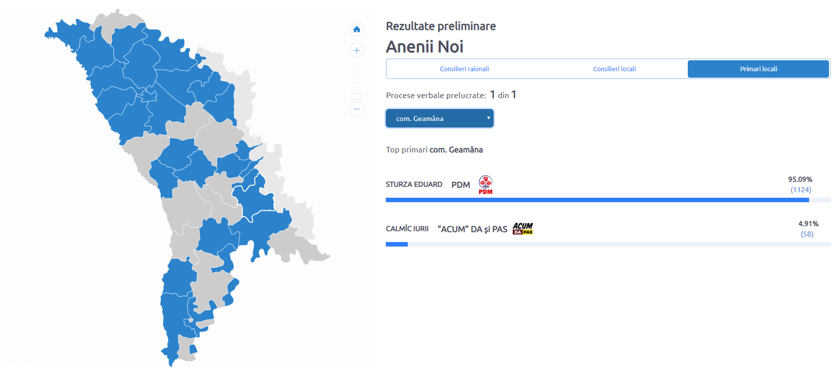Click the map home reset icon
Screen dimensions: 839x375
(356, 29)
